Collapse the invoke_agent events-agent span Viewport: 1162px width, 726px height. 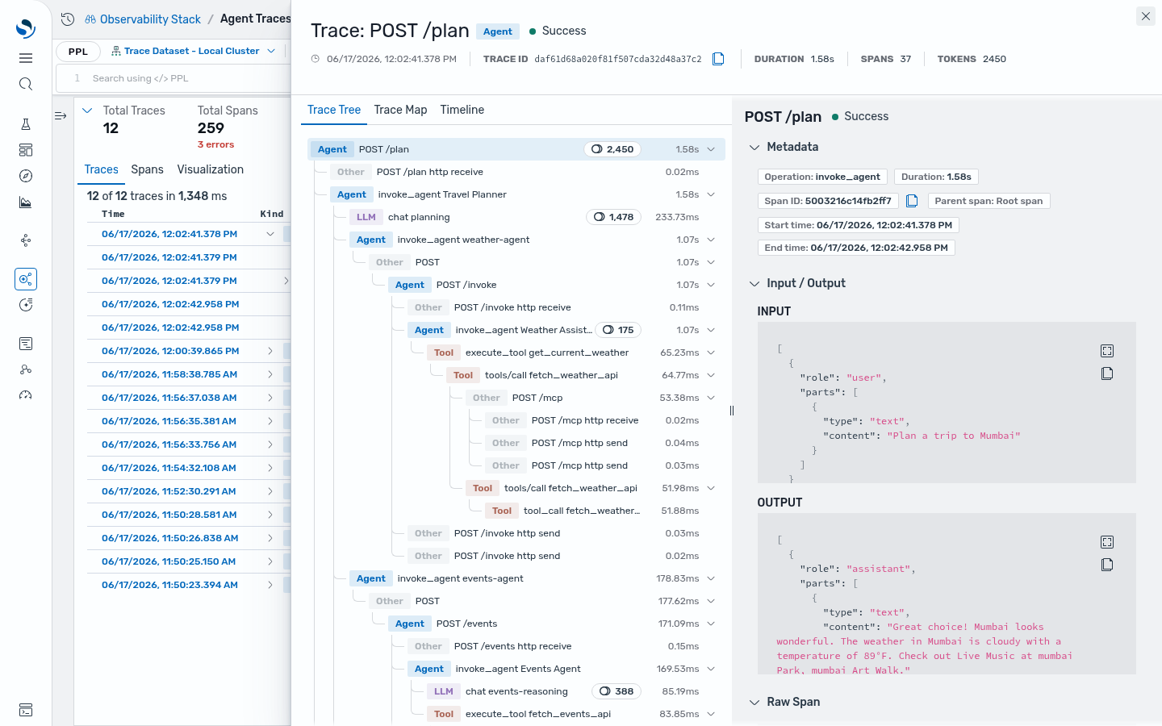coord(711,578)
